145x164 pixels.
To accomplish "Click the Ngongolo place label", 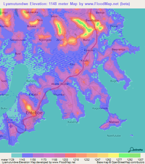I will 45,40.
